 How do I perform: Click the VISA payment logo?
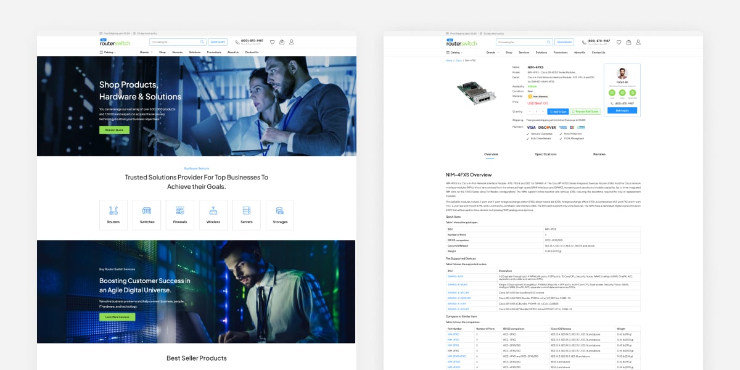[x=531, y=127]
